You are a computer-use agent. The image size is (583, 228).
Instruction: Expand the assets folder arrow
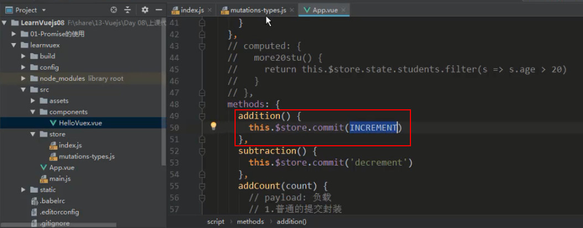pos(33,101)
